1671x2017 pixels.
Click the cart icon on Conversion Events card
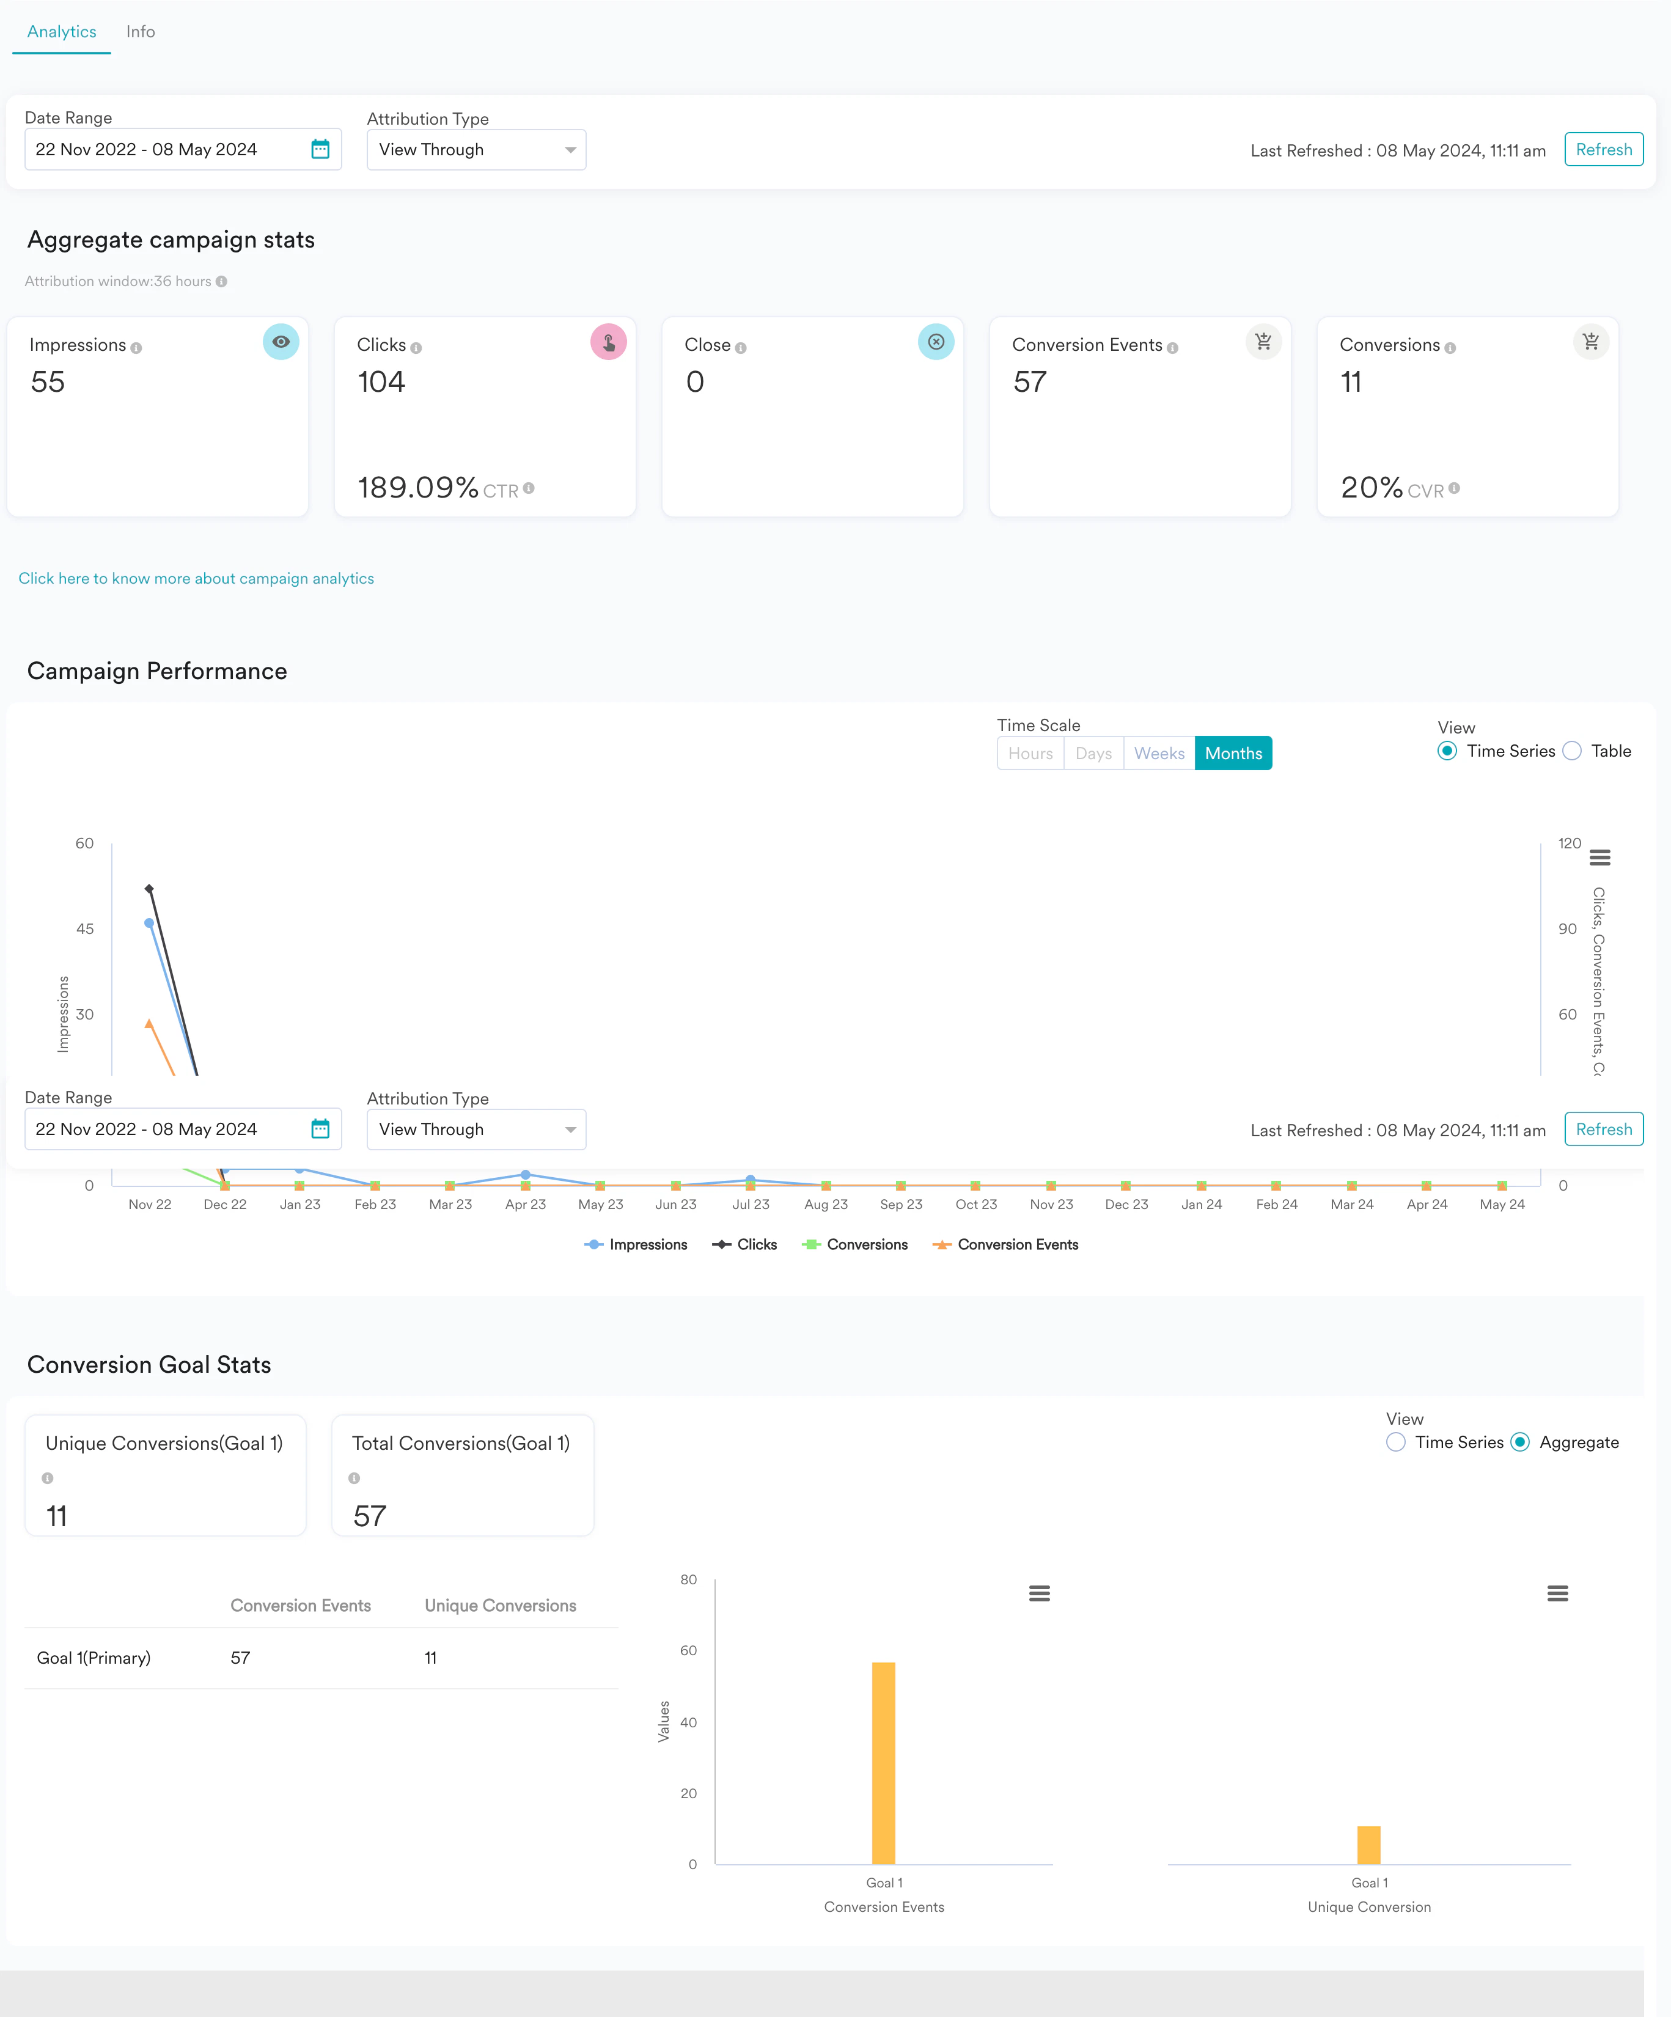(1263, 341)
